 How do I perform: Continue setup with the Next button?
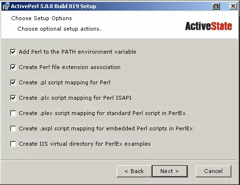tap(170, 171)
